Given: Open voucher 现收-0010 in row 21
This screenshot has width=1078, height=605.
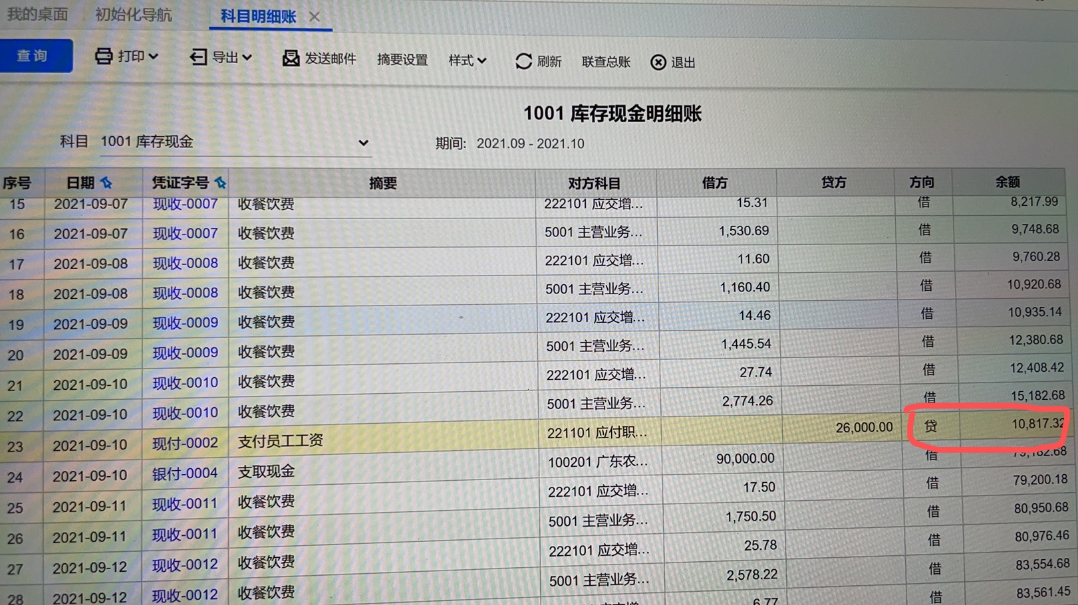Looking at the screenshot, I should (186, 383).
